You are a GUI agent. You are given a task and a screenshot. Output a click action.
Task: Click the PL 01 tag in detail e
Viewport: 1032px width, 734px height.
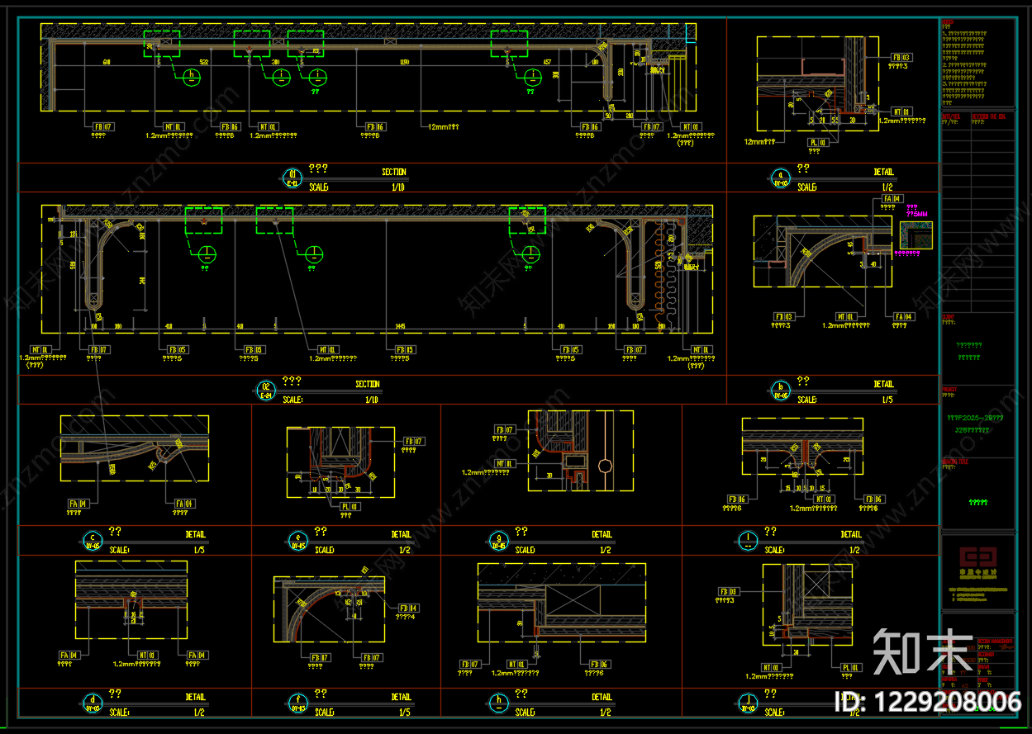[x=350, y=506]
